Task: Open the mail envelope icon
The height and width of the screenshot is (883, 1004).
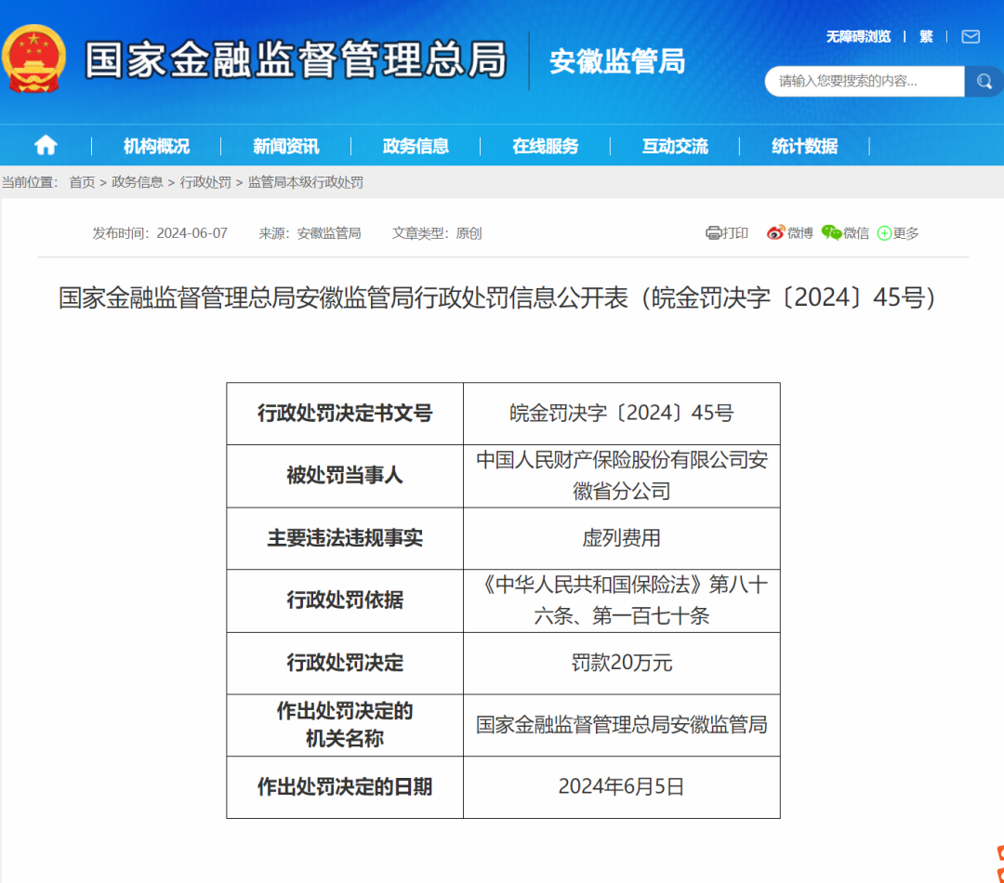Action: coord(971,36)
